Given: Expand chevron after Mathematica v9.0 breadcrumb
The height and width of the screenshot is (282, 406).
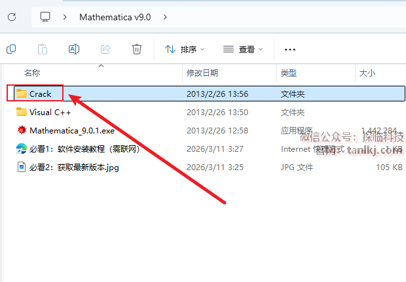Looking at the screenshot, I should tap(165, 17).
